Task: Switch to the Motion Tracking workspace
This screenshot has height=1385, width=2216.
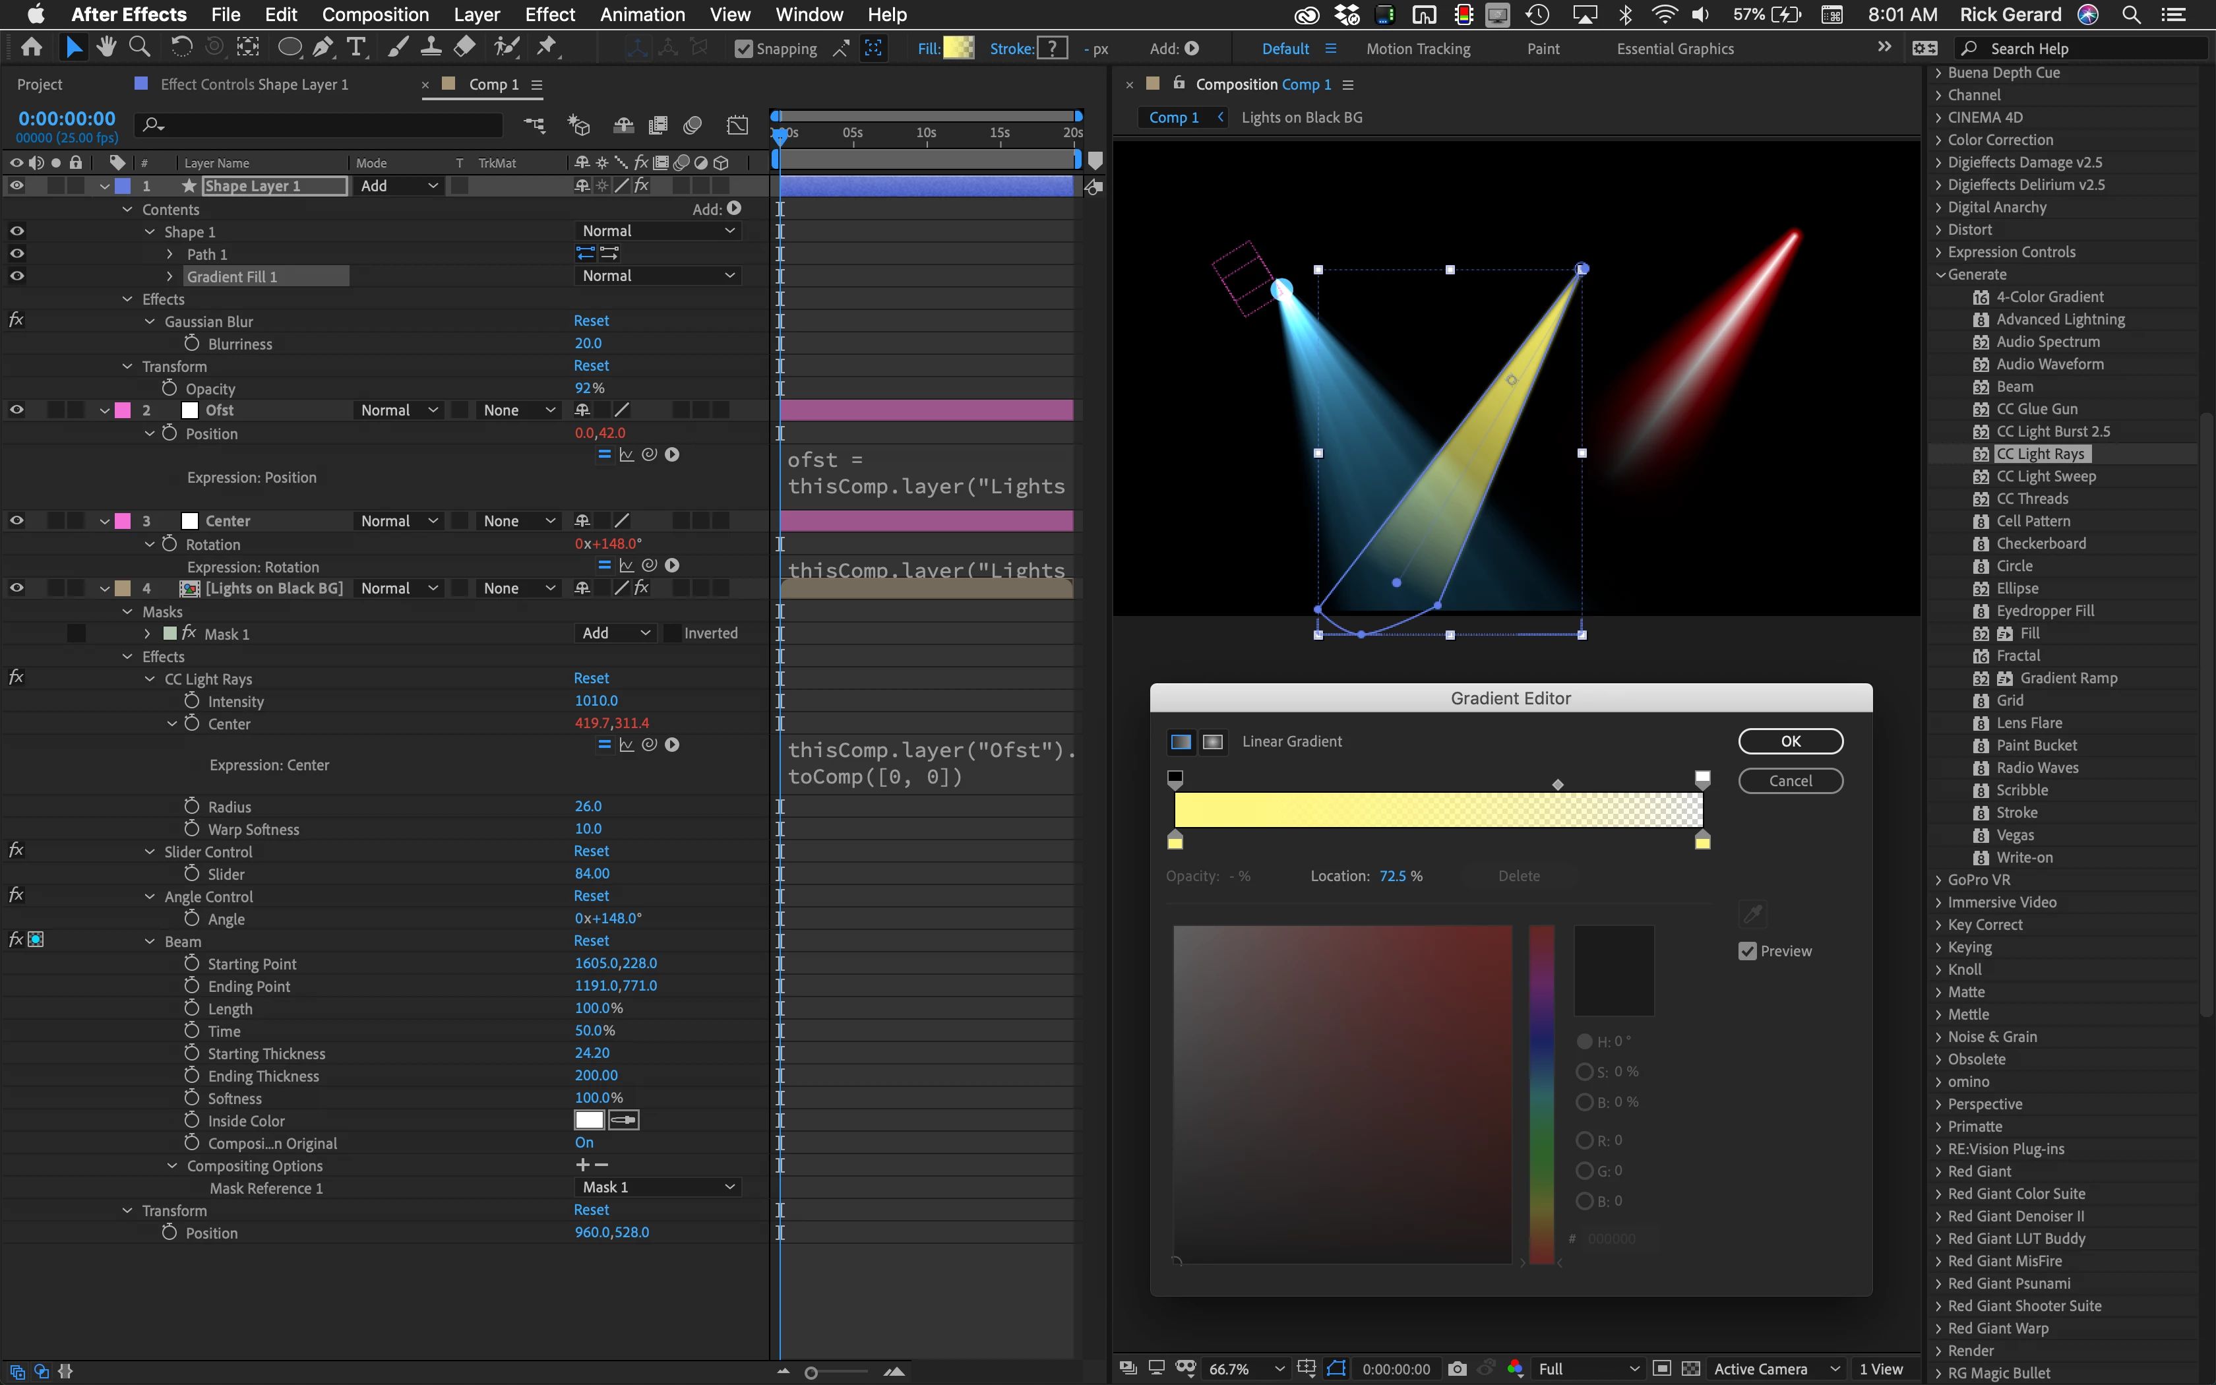Action: click(x=1417, y=49)
